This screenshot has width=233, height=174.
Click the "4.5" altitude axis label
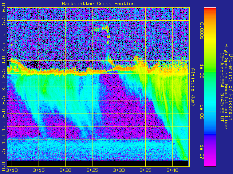pos(4,47)
